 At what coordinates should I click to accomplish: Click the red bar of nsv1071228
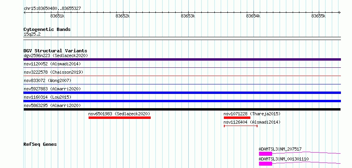(237, 118)
